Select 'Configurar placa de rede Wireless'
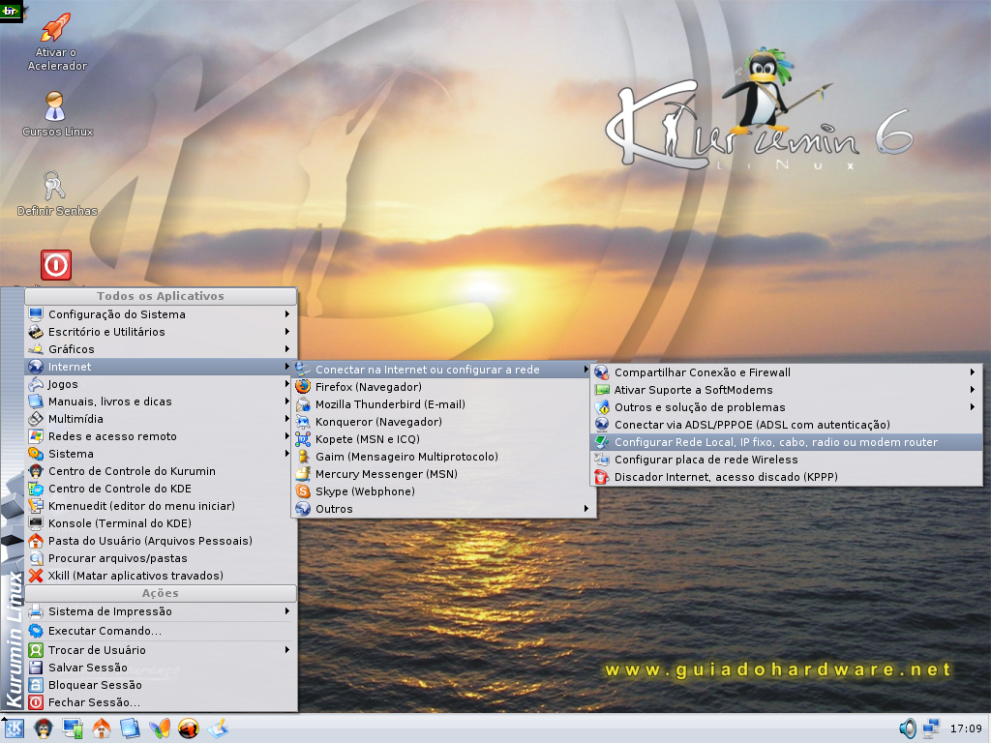This screenshot has width=991, height=743. 786,460
